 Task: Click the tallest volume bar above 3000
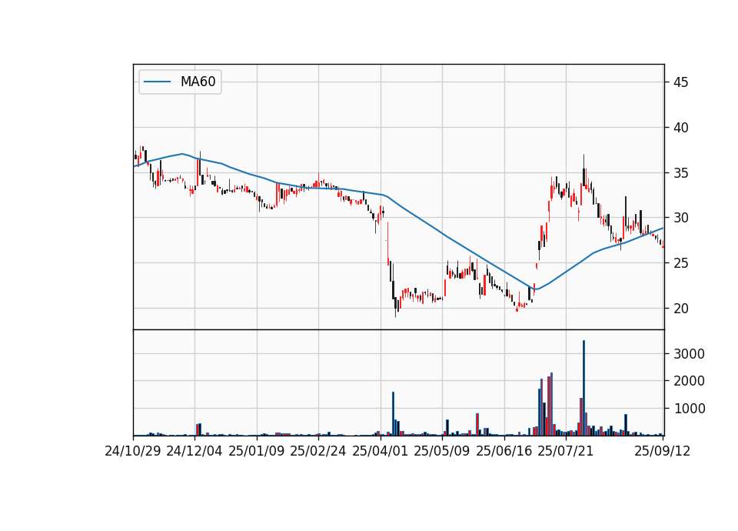tap(584, 388)
